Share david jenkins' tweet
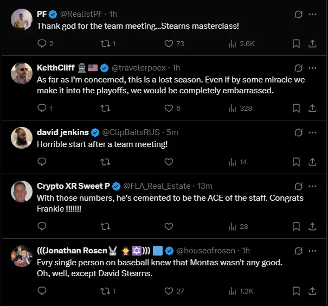The width and height of the screenshot is (328, 306). pyautogui.click(x=313, y=162)
